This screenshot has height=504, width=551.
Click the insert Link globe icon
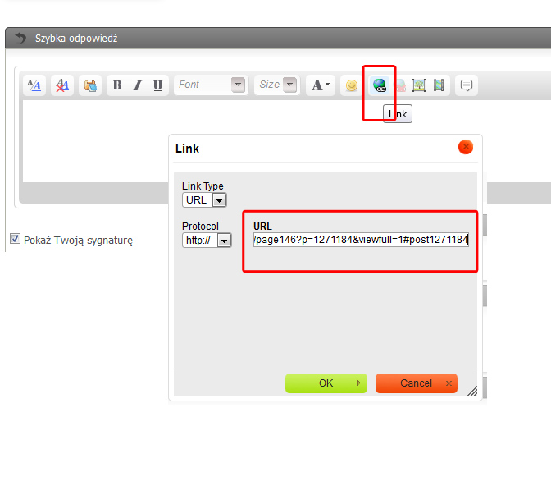(x=379, y=85)
